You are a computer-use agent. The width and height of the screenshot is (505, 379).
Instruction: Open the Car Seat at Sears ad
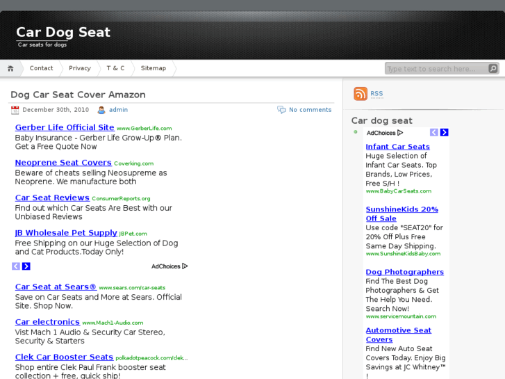[56, 287]
